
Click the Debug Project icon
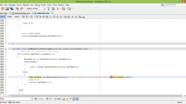coord(63,9)
